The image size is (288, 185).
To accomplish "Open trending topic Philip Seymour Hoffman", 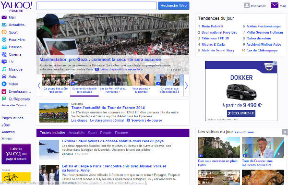I will click(x=264, y=32).
